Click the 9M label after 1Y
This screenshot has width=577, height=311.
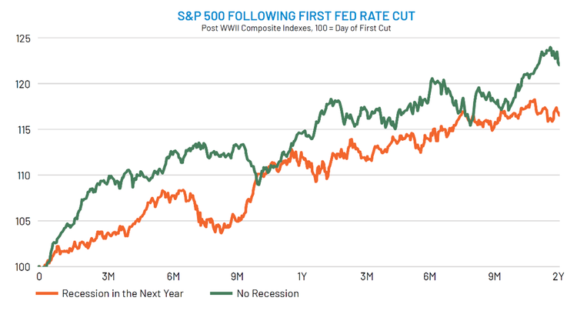tap(495, 276)
